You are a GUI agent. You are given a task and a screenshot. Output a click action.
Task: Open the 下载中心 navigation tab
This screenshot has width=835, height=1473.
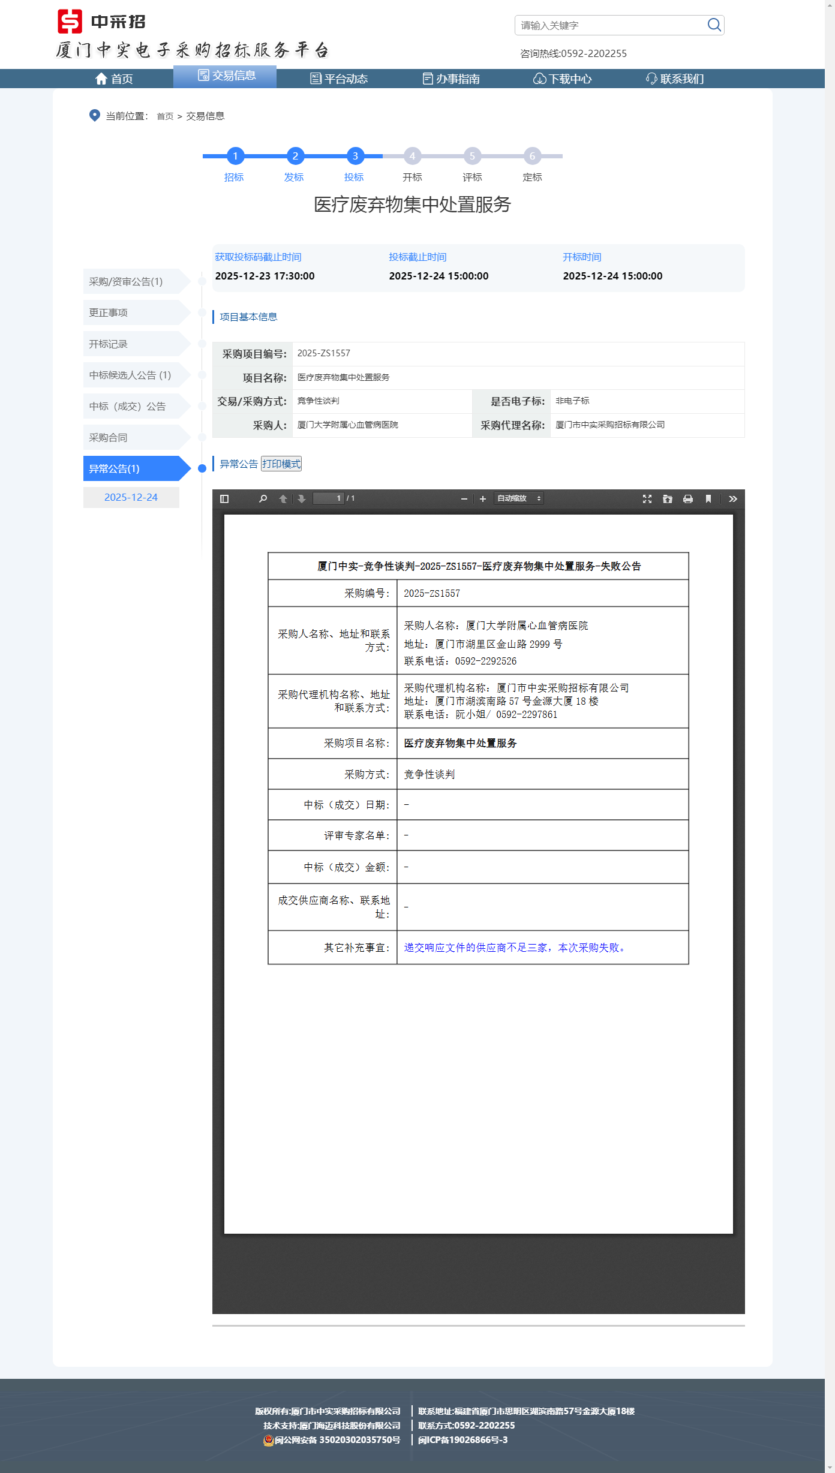[x=563, y=79]
